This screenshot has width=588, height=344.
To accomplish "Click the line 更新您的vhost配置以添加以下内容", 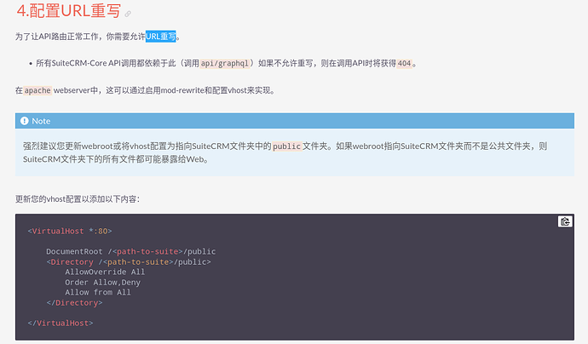I will click(78, 199).
